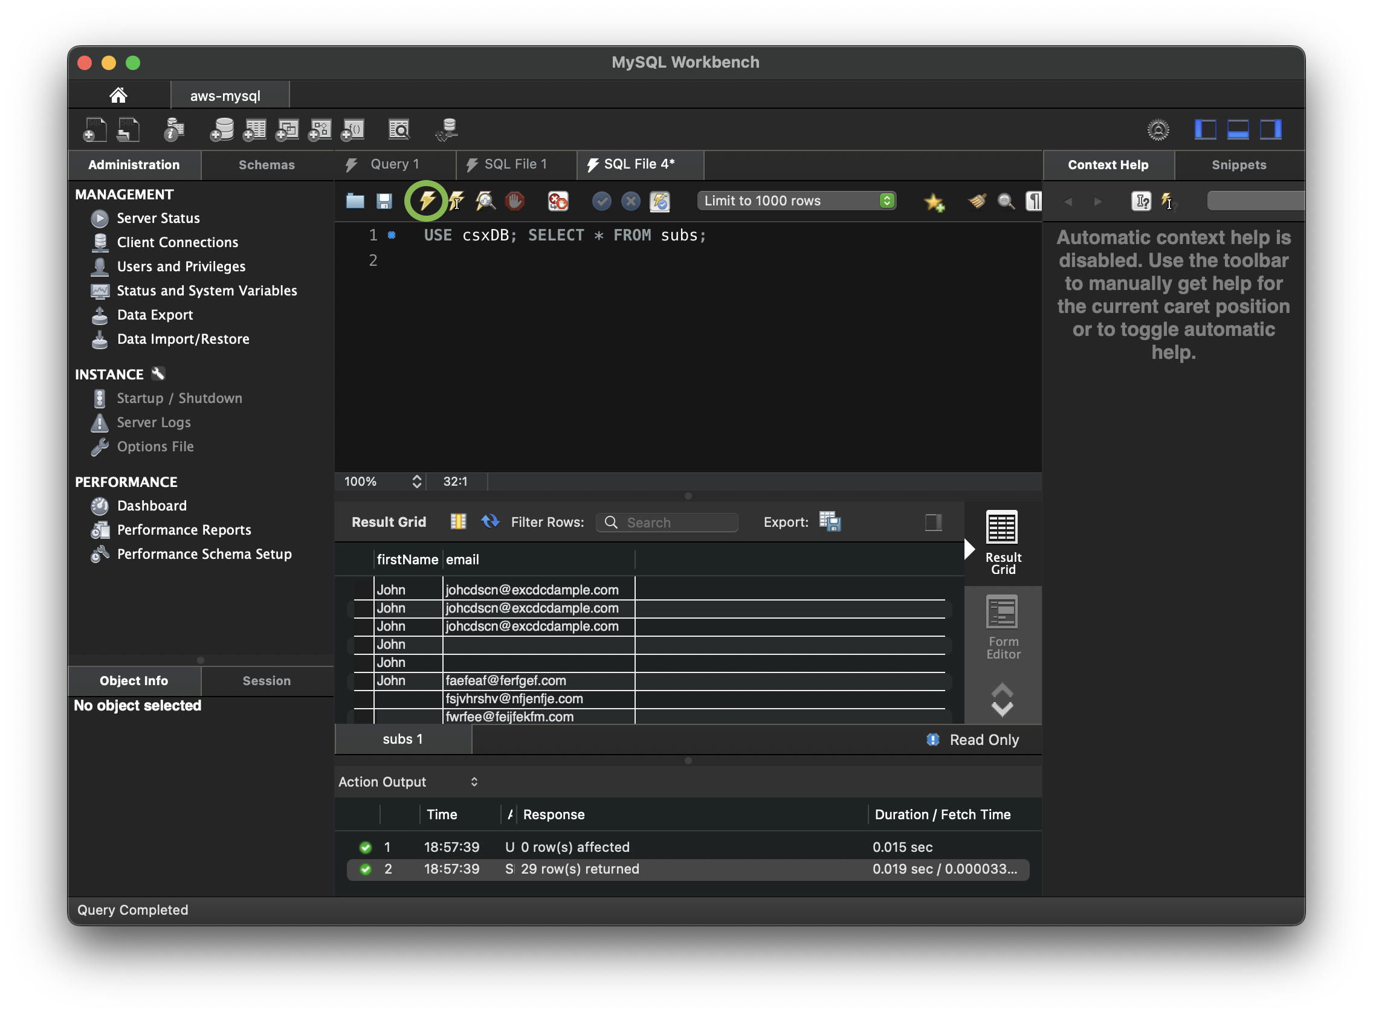Open the Action Output selector
The image size is (1373, 1015).
click(408, 782)
